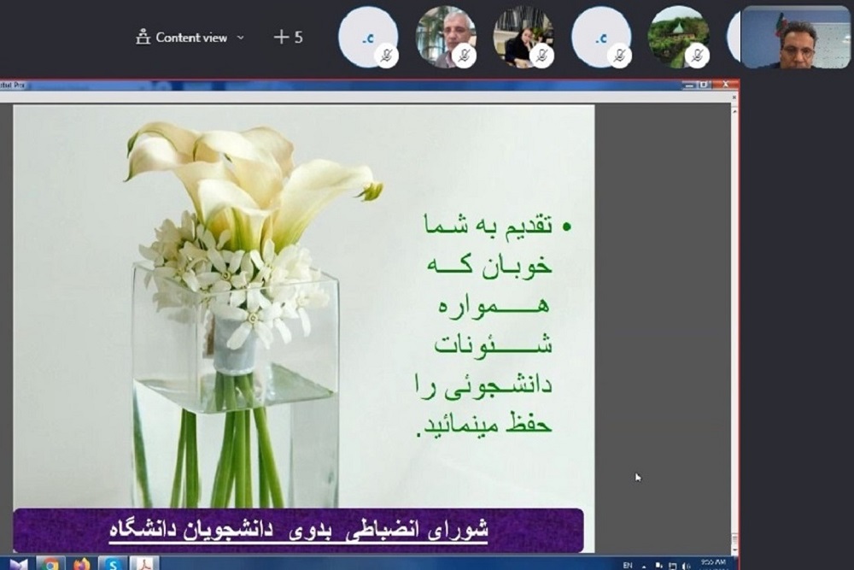The height and width of the screenshot is (570, 854).
Task: Click the chevron beside Content view
Action: [240, 38]
